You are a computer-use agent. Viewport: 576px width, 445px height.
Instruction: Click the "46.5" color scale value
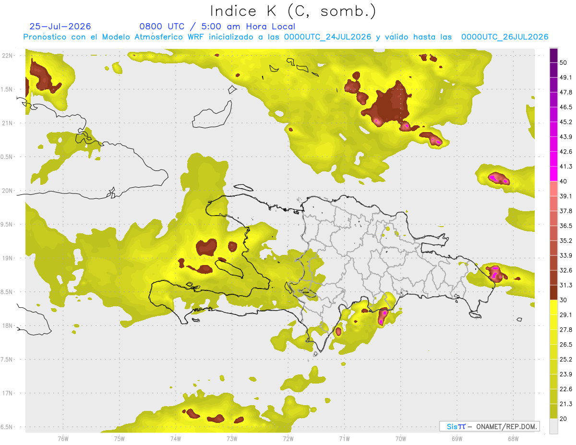[x=566, y=107]
